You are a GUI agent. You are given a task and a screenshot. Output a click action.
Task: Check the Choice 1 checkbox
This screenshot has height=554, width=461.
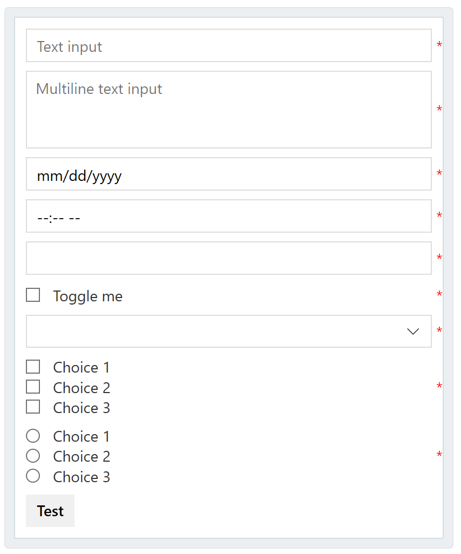pos(33,366)
